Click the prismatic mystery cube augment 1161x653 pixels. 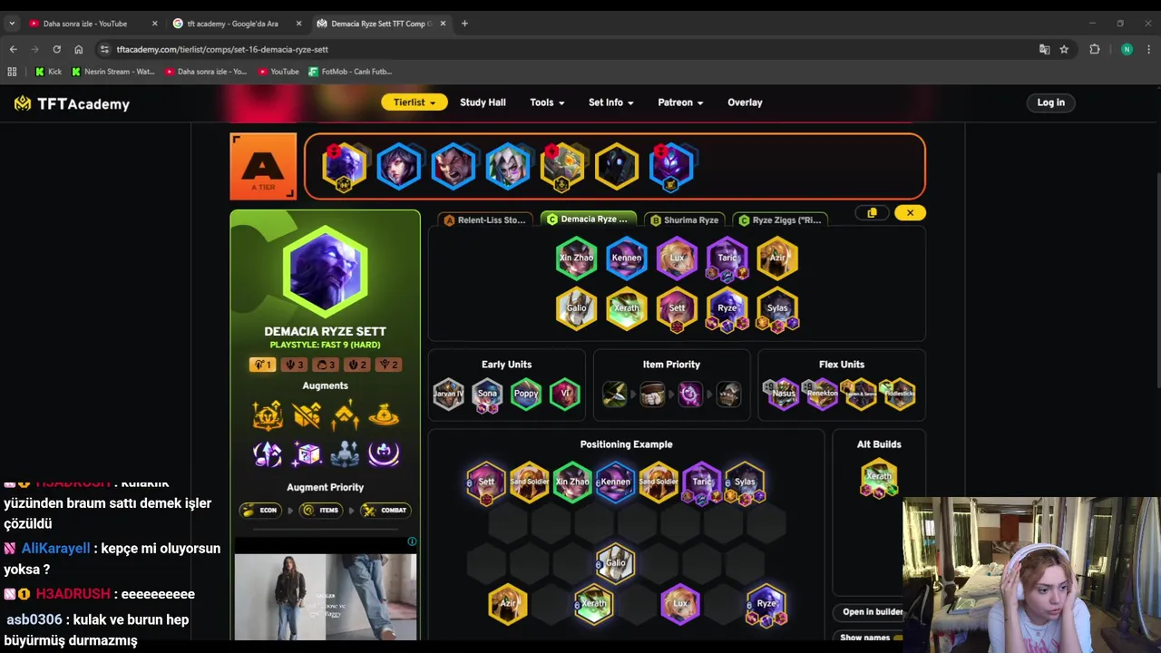[307, 453]
